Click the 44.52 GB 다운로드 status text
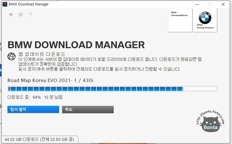Image resolution: width=232 pixels, height=144 pixels. click(39, 139)
